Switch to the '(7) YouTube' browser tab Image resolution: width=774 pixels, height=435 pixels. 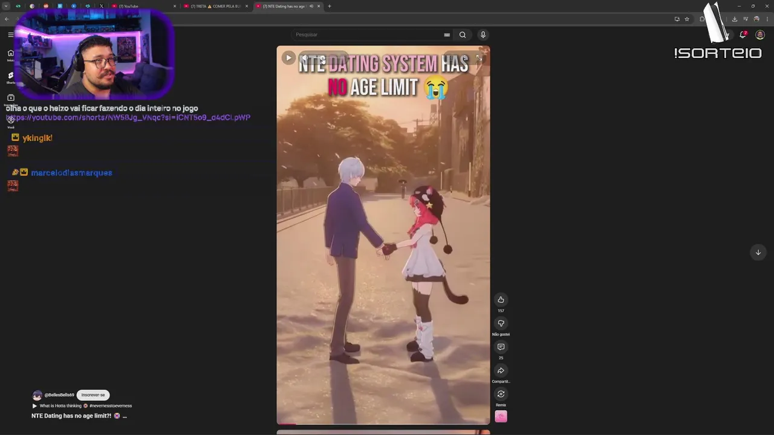point(143,6)
